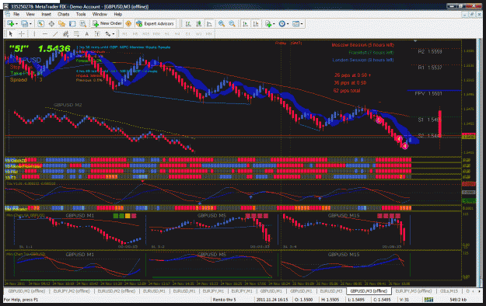Show the Terminal panel icon
486x306 pixels.
pyautogui.click(x=72, y=23)
